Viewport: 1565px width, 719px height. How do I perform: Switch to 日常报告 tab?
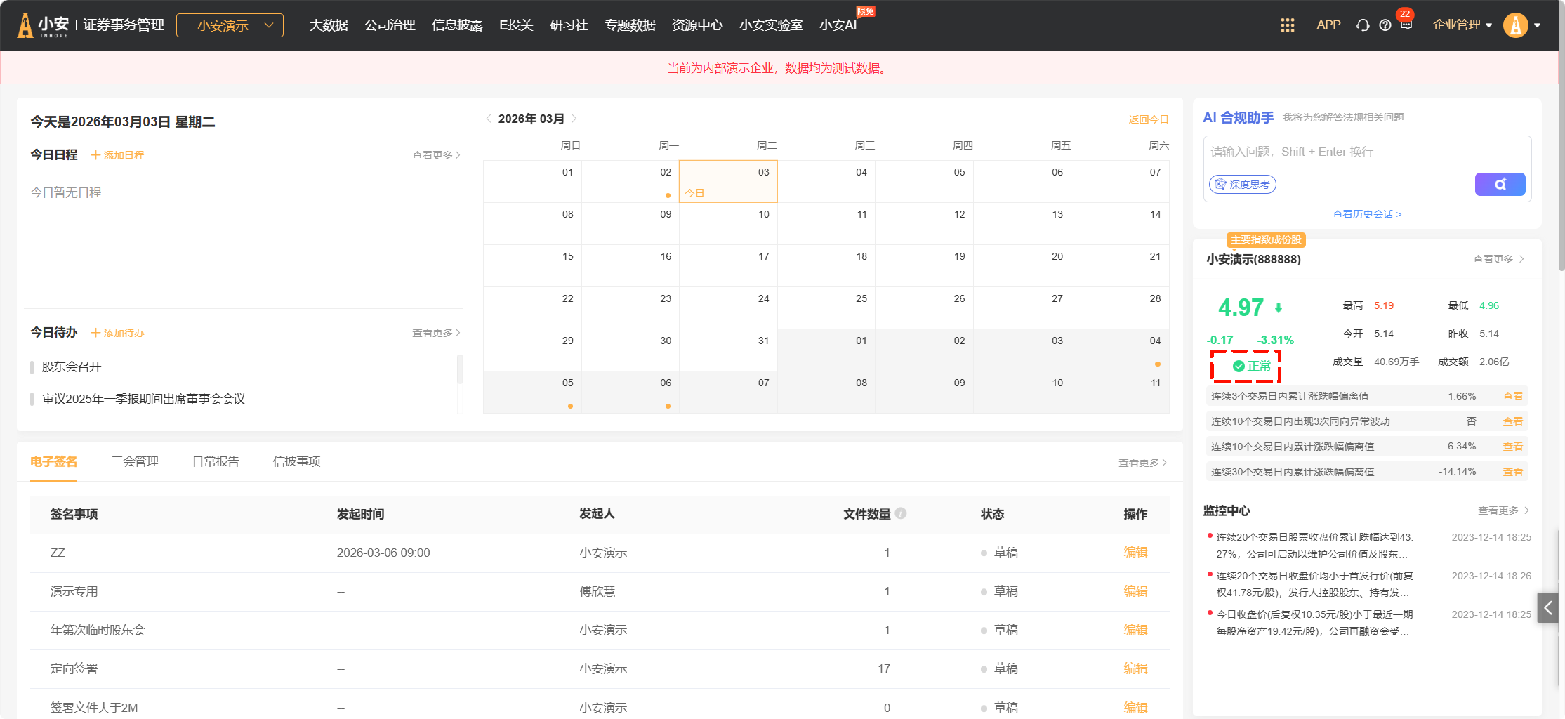(216, 461)
